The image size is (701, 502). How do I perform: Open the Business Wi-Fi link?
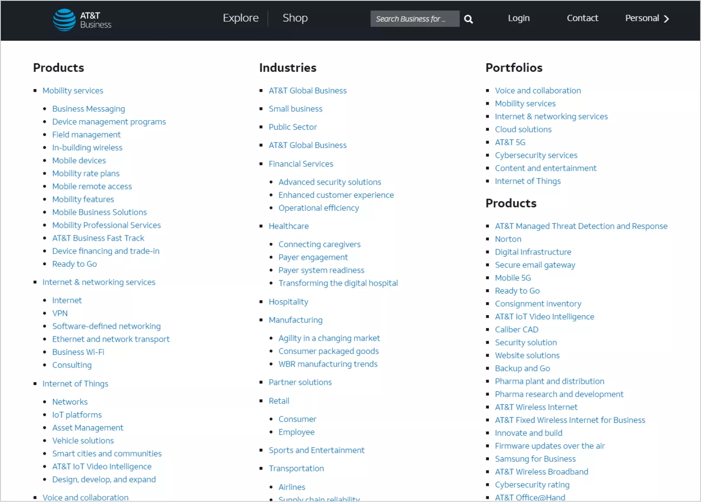pyautogui.click(x=78, y=352)
